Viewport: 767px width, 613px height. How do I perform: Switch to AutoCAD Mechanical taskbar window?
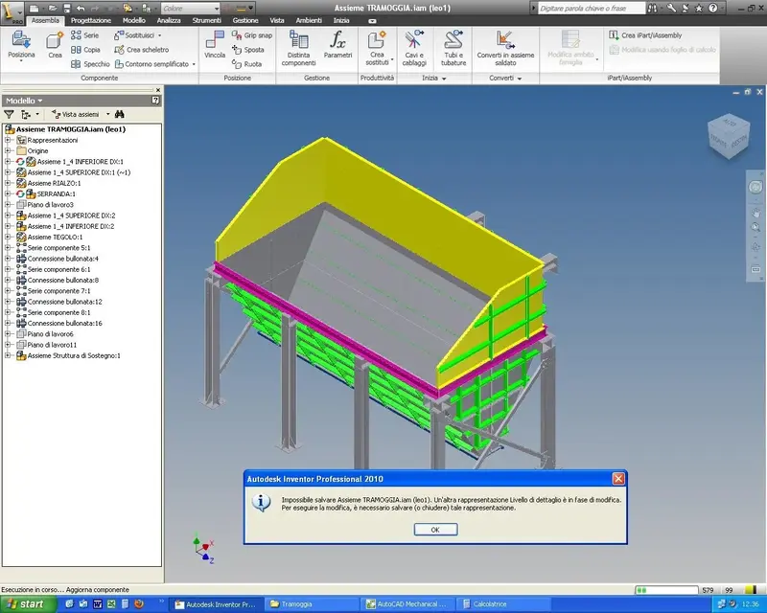408,604
